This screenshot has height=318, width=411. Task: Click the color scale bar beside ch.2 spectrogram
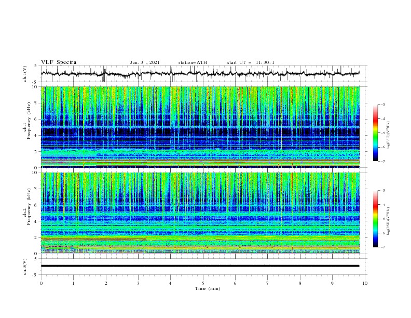click(376, 219)
